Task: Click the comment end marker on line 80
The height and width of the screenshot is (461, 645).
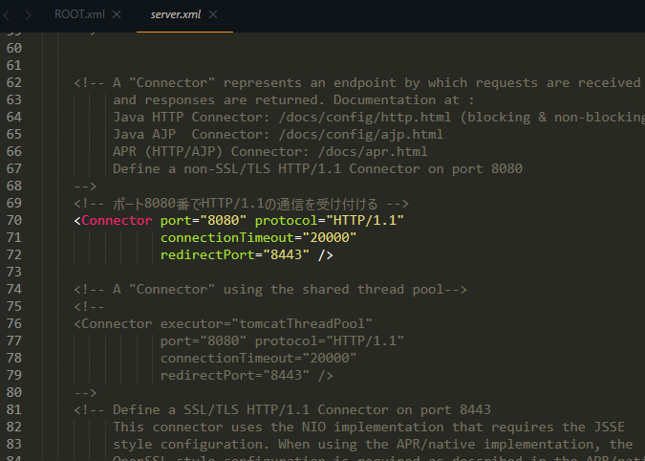Action: click(85, 393)
